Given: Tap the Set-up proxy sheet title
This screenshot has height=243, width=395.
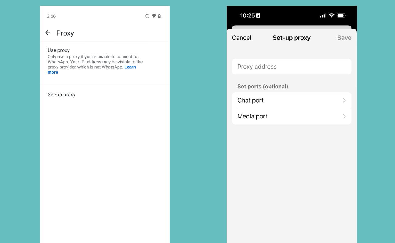Looking at the screenshot, I should [292, 38].
